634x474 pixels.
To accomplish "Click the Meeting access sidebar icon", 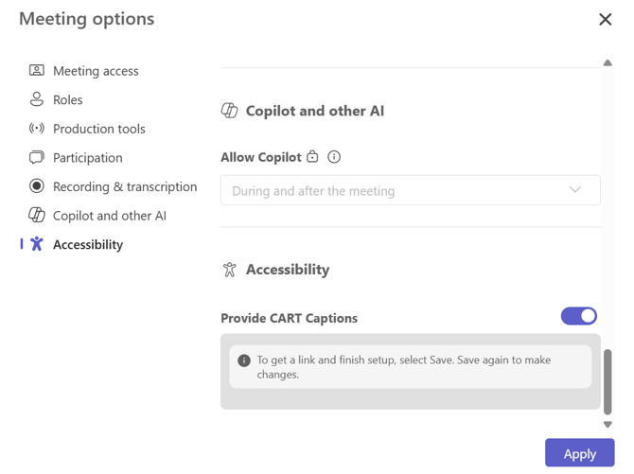I will (x=37, y=70).
